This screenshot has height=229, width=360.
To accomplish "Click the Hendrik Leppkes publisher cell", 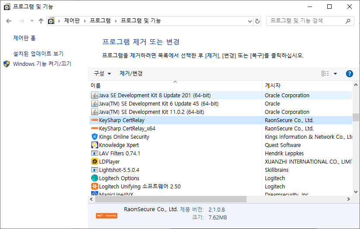I will point(284,153).
